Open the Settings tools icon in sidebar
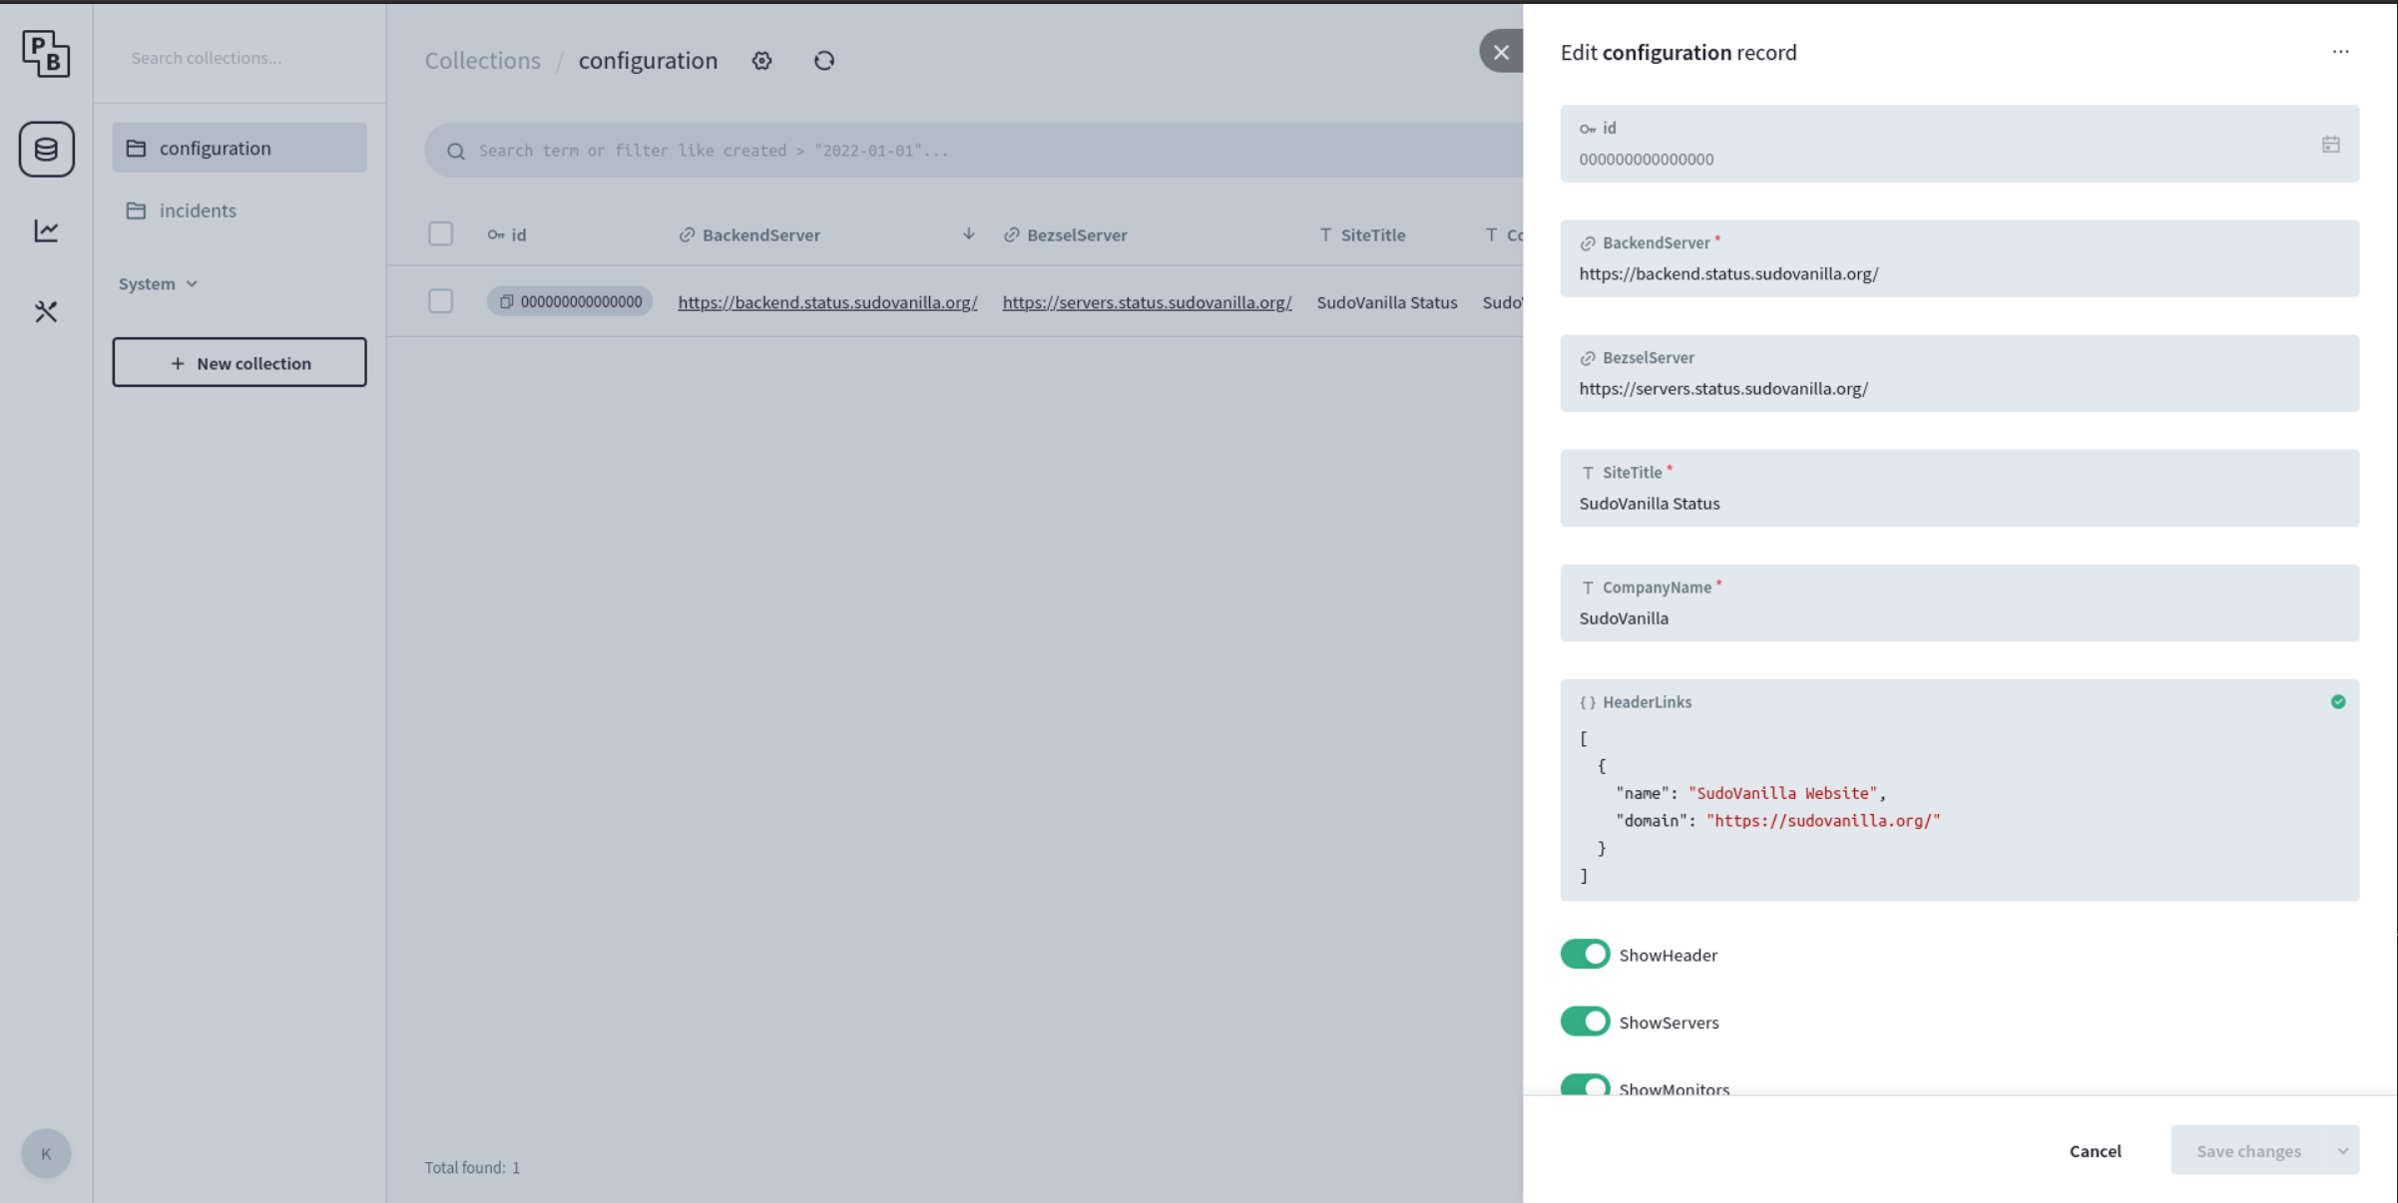This screenshot has width=2398, height=1203. [x=46, y=311]
